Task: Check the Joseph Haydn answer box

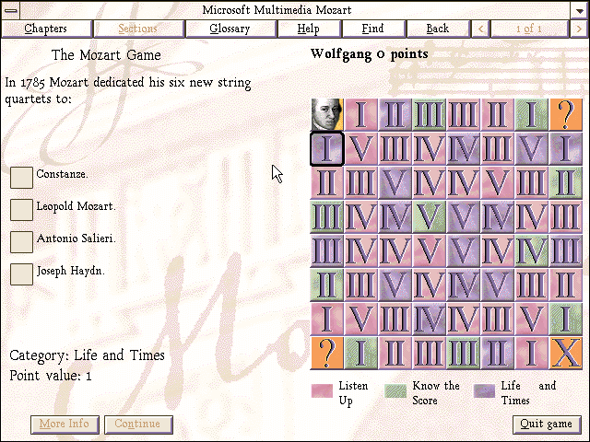Action: [x=21, y=274]
